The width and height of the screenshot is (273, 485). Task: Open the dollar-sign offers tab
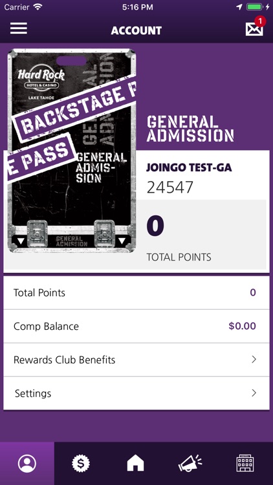(x=81, y=464)
